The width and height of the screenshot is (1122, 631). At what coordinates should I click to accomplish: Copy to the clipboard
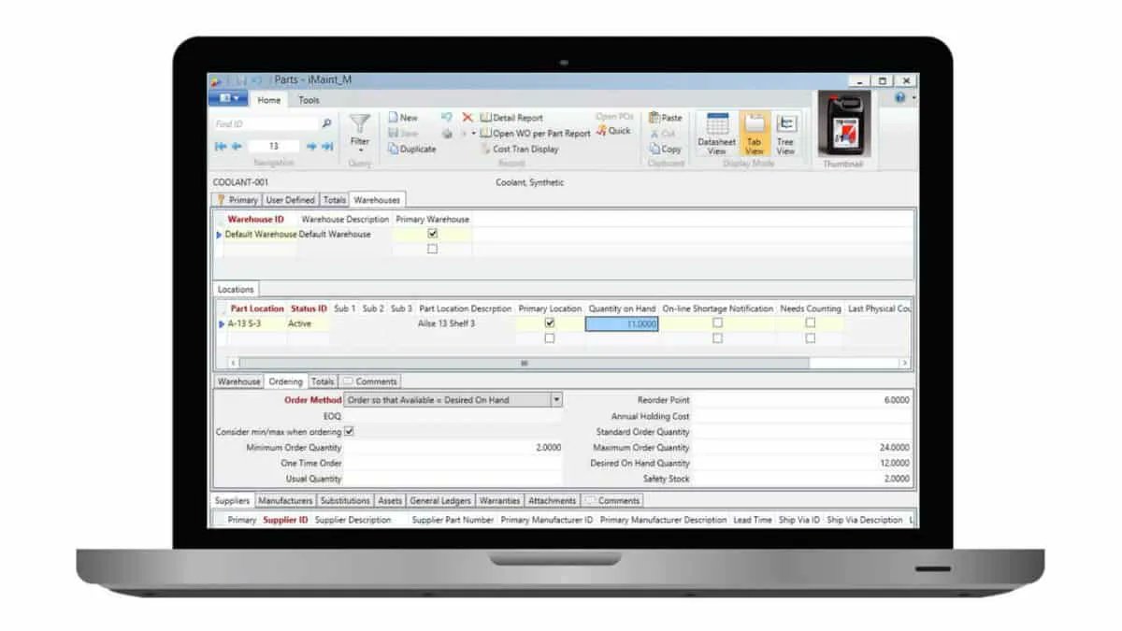[x=665, y=149]
